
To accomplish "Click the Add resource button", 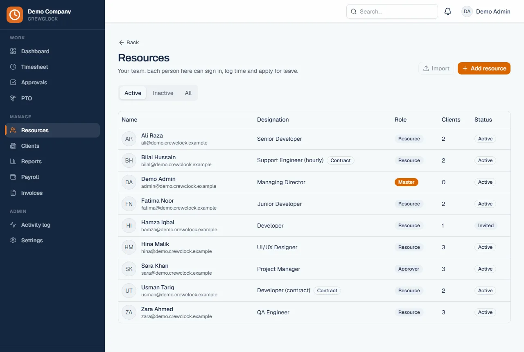I will (x=484, y=68).
